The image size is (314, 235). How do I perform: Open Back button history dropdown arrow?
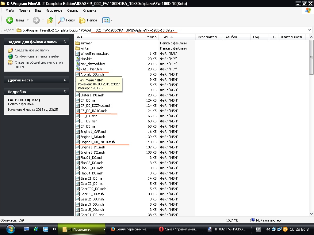(x=28, y=20)
